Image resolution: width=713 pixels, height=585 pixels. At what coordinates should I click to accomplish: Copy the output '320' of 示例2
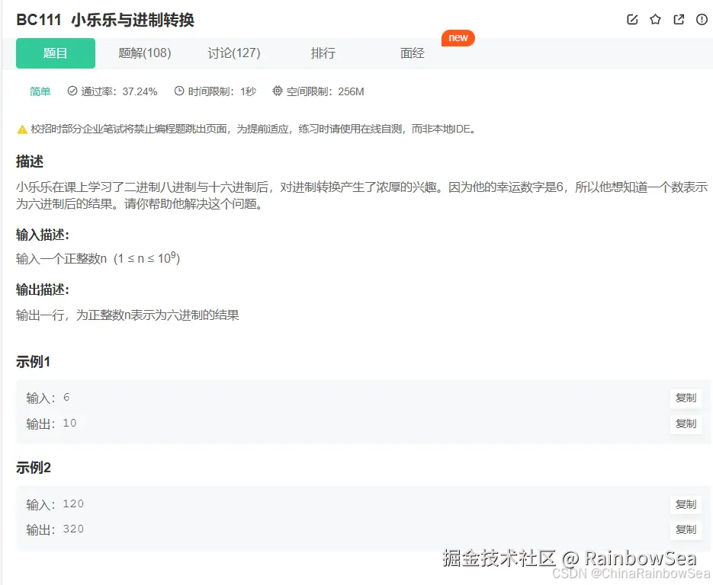click(x=685, y=530)
